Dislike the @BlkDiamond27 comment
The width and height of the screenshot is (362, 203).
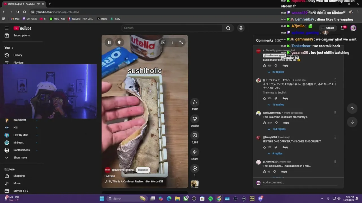pos(277,123)
